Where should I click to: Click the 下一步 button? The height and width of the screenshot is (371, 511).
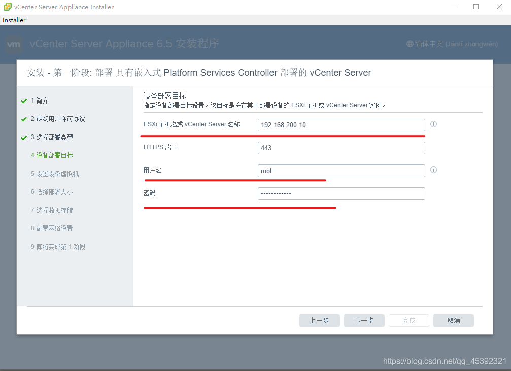pos(364,320)
